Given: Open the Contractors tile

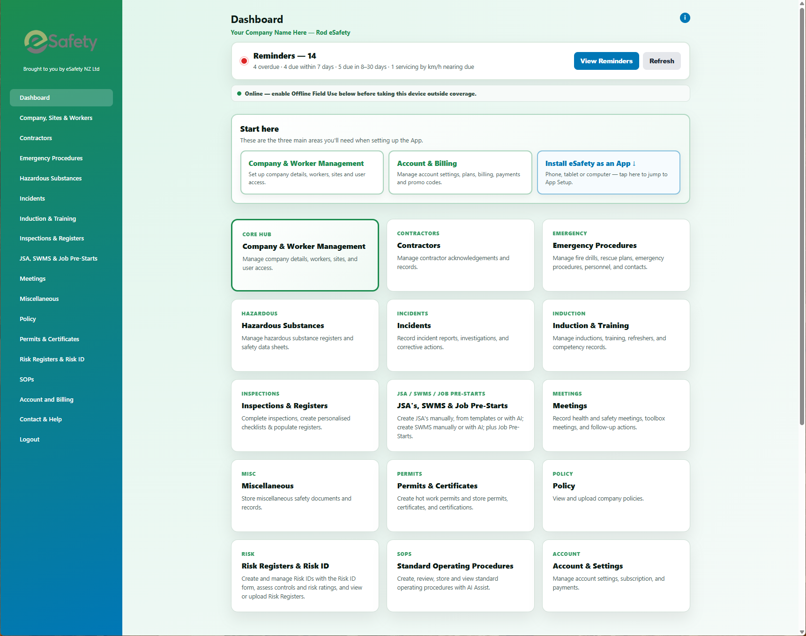Looking at the screenshot, I should pos(461,255).
